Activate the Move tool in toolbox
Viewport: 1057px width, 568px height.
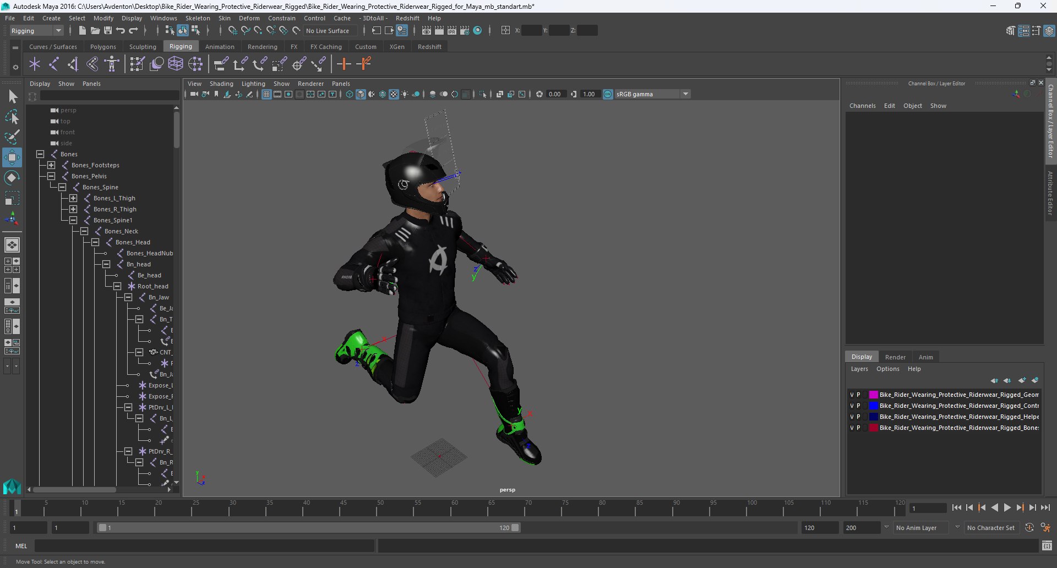tap(12, 157)
